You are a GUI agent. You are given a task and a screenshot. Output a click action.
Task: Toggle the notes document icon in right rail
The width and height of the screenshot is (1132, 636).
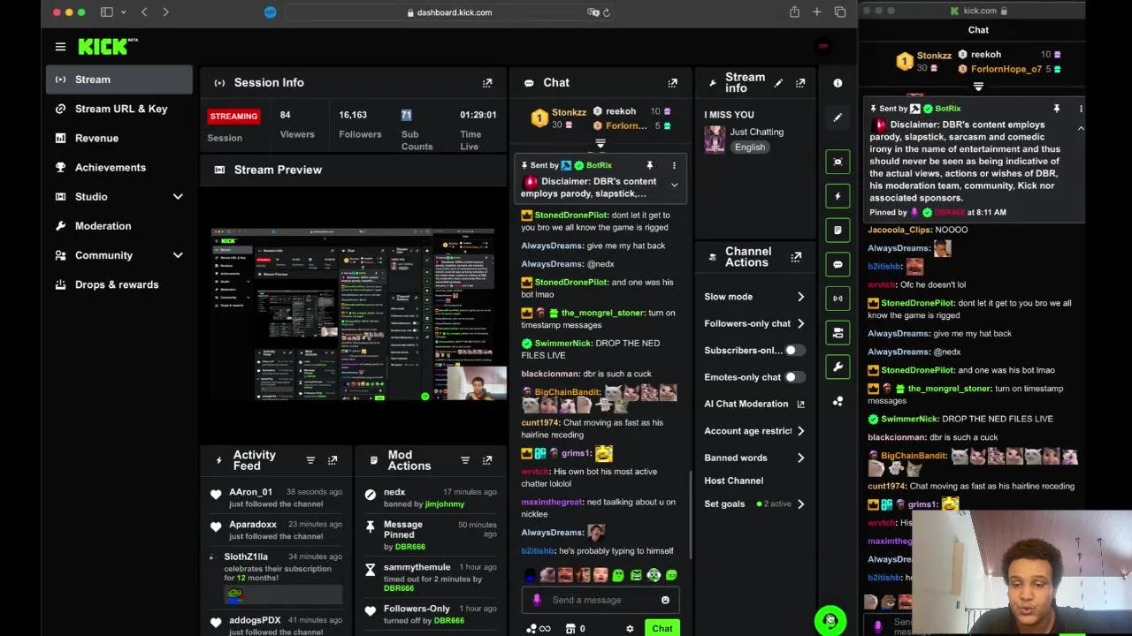838,230
